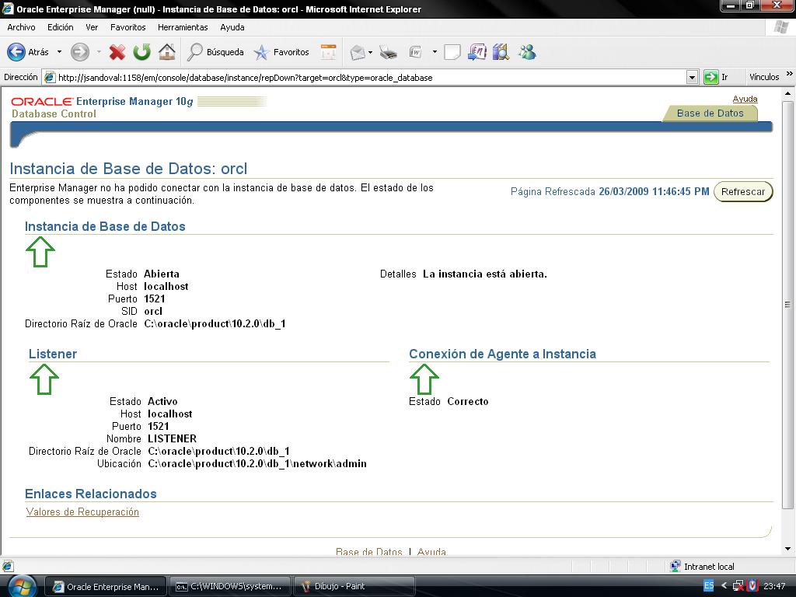
Task: Click the Listener Estado value 'Activo'
Action: point(162,402)
